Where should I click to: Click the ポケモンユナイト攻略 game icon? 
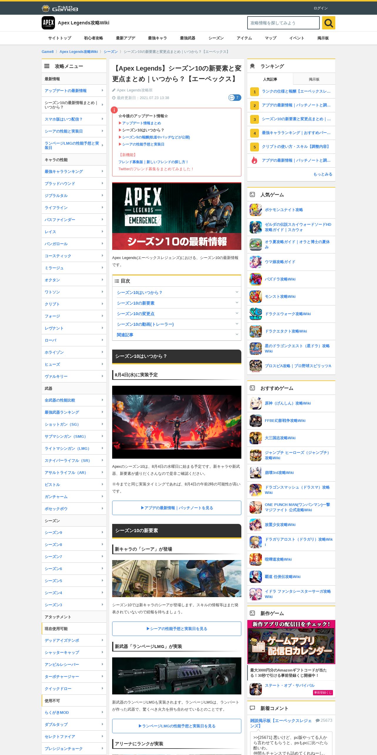(256, 210)
